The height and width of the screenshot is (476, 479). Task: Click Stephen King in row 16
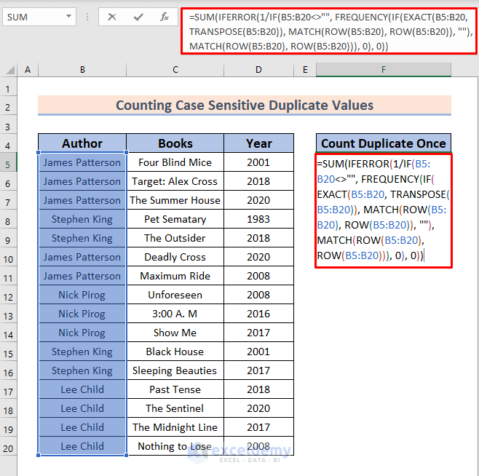tap(82, 370)
